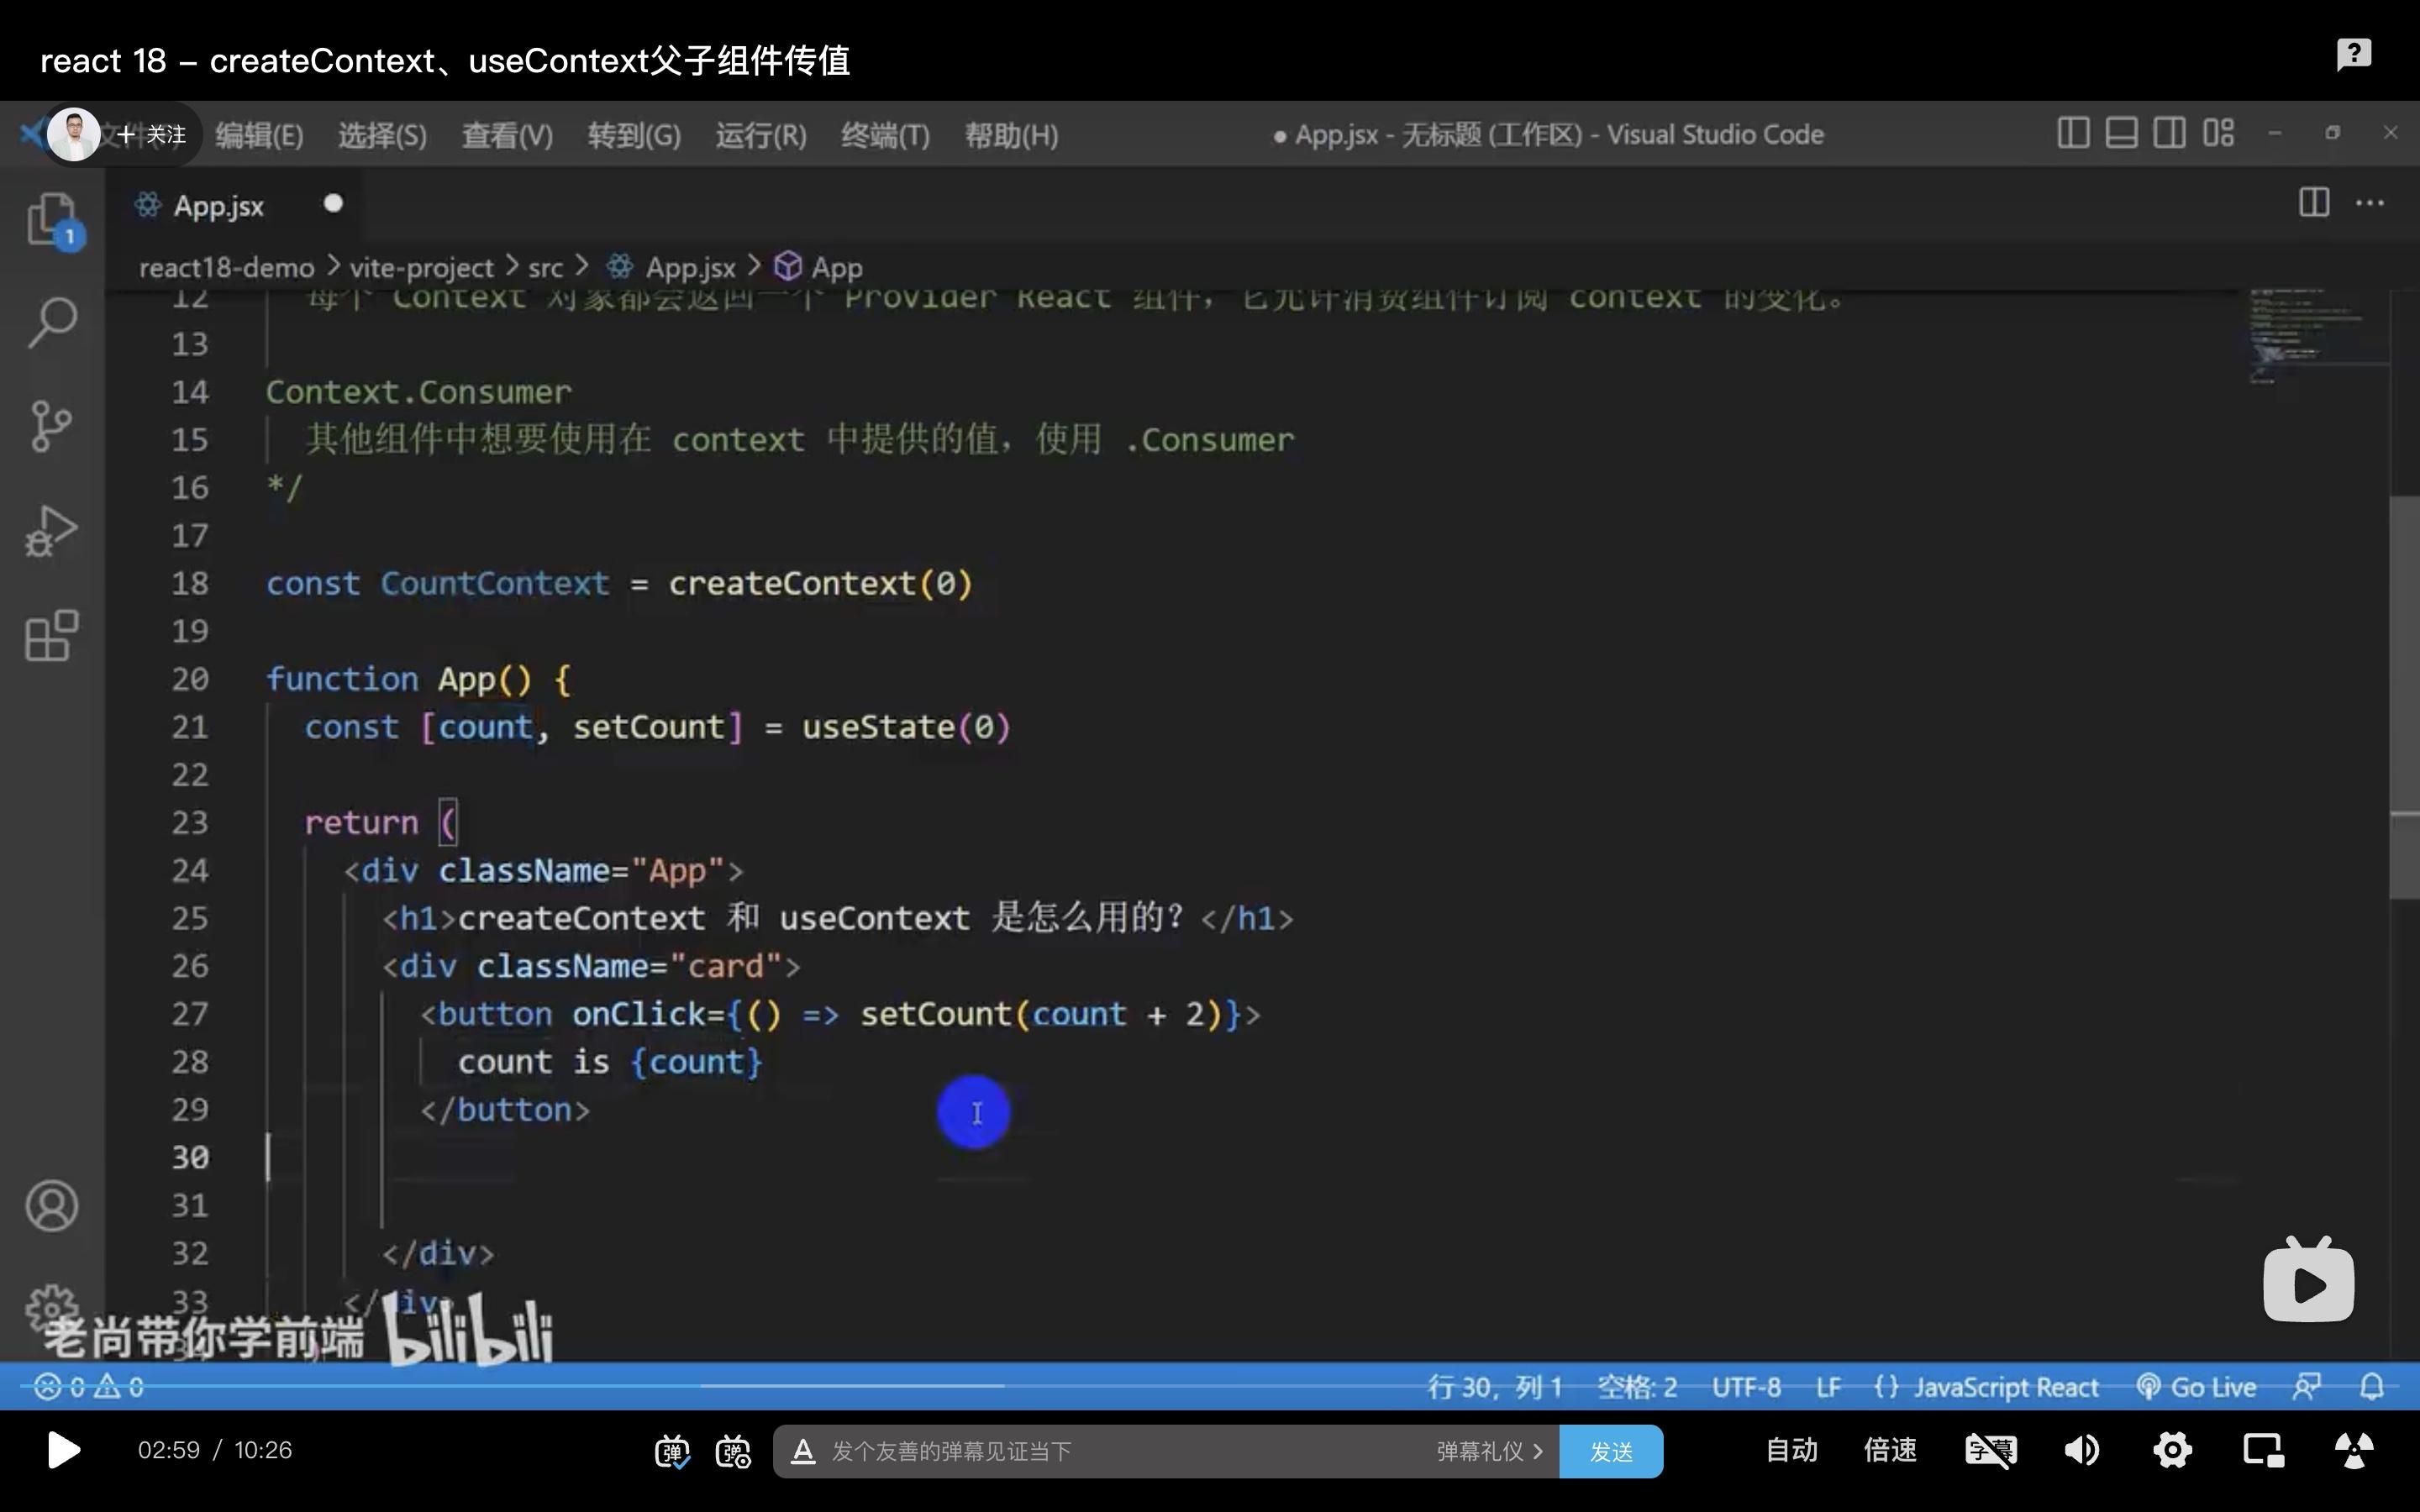The height and width of the screenshot is (1512, 2420).
Task: Open the Search panel icon
Action: (52, 320)
